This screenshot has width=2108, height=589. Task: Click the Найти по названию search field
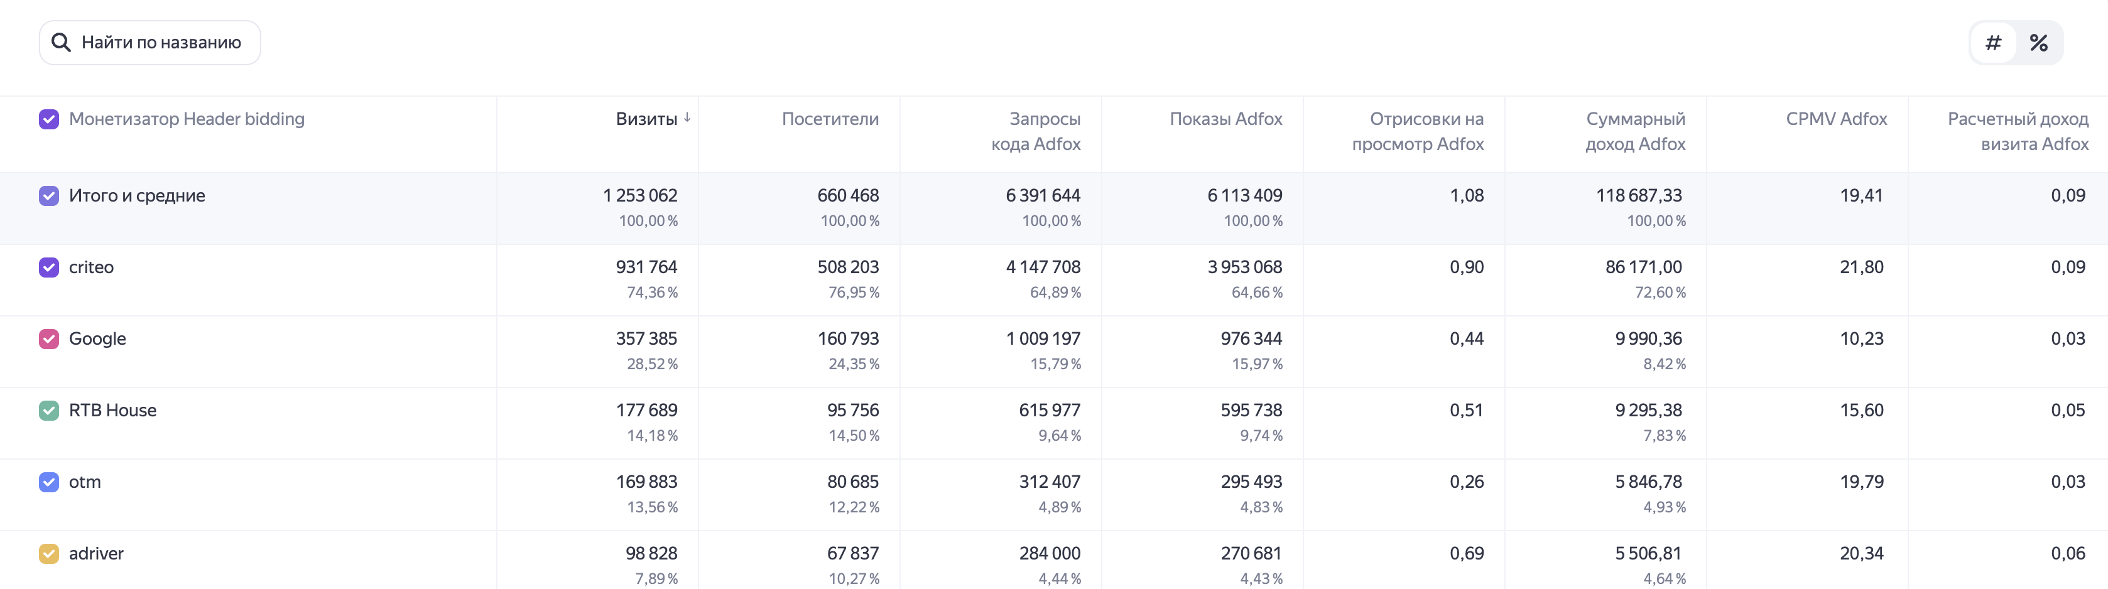pyautogui.click(x=149, y=43)
